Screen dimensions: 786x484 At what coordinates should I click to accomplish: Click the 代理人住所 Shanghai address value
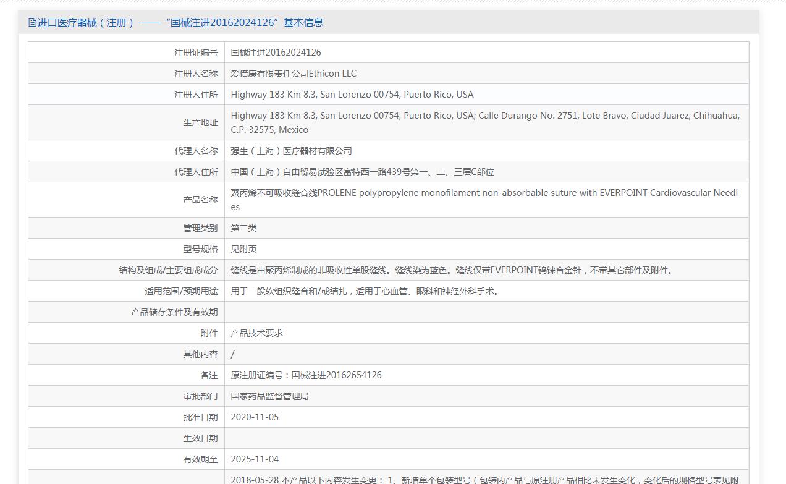pyautogui.click(x=362, y=172)
